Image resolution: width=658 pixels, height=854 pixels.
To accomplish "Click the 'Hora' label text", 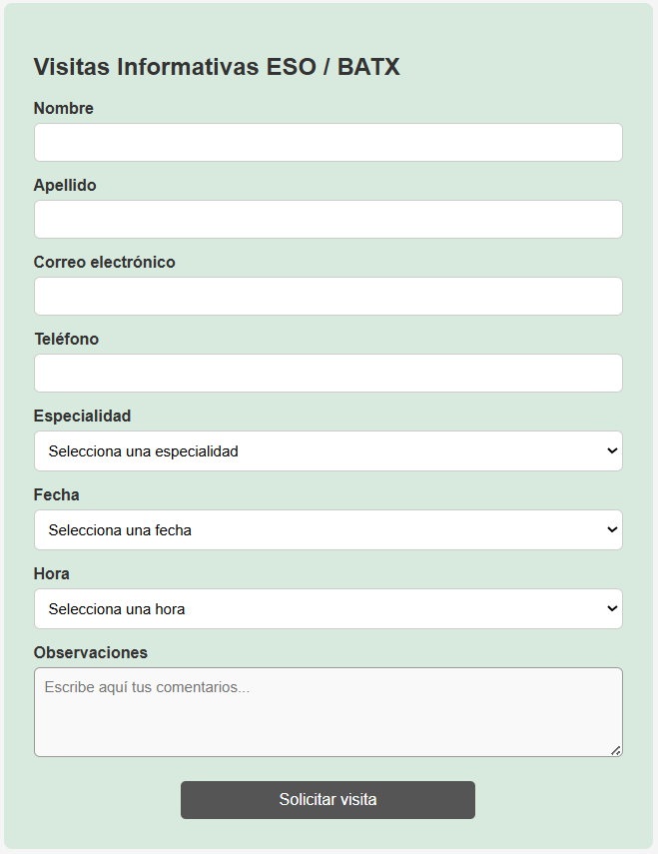I will [x=52, y=573].
